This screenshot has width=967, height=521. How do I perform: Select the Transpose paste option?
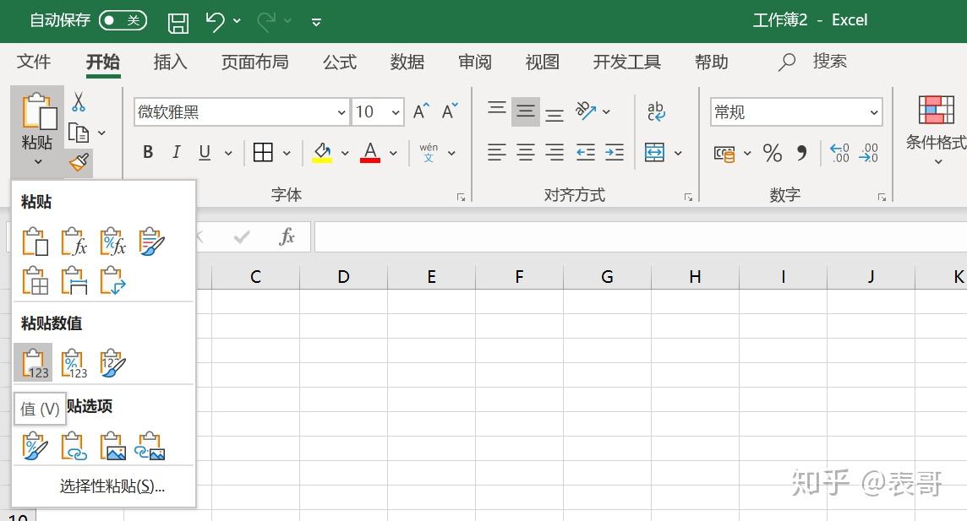pyautogui.click(x=112, y=279)
